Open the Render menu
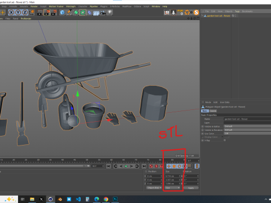Image resolution: width=271 pixels, height=203 pixels. (34, 6)
